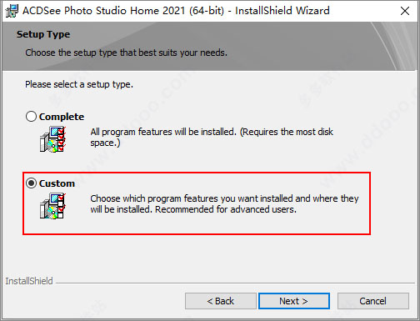Click the installer icon in the title bar

pyautogui.click(x=12, y=11)
